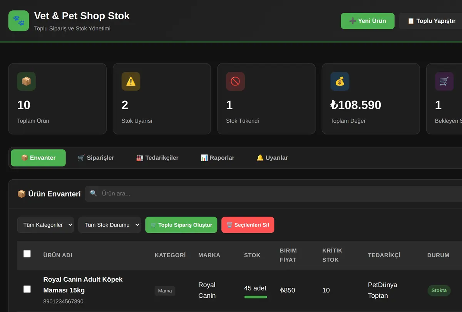Image resolution: width=462 pixels, height=312 pixels.
Task: Click the green stock bar under 45 adet
Action: tap(256, 297)
